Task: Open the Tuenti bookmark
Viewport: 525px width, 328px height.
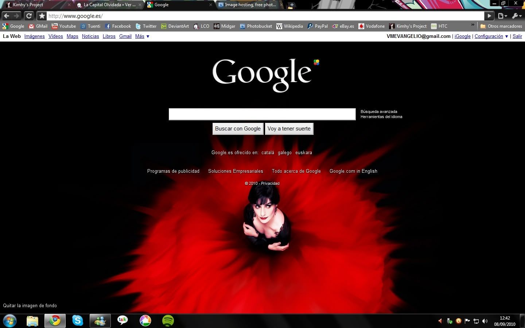Action: click(x=90, y=26)
